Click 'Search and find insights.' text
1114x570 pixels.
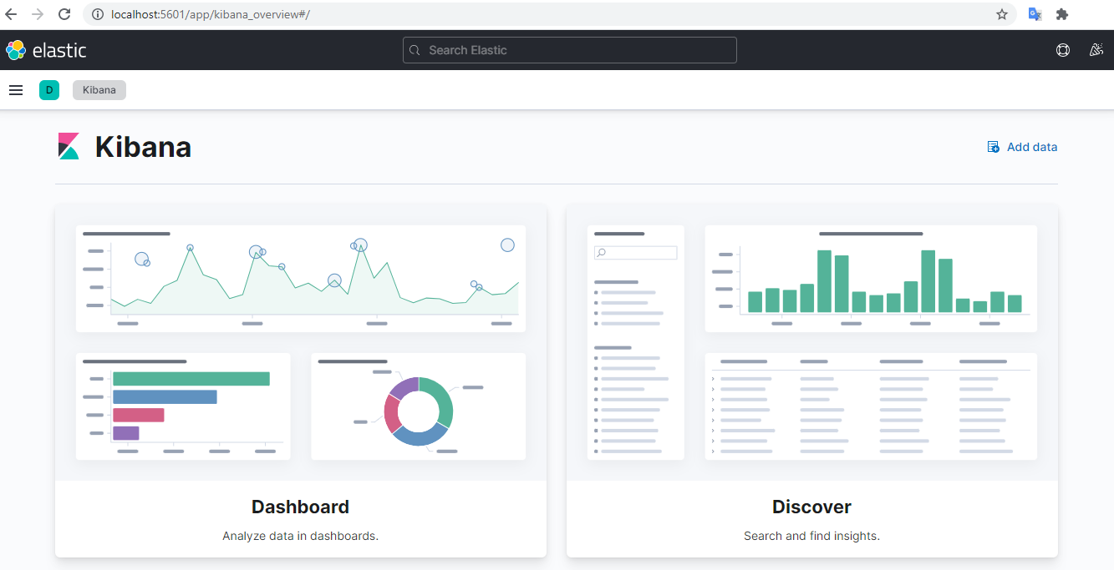click(812, 536)
